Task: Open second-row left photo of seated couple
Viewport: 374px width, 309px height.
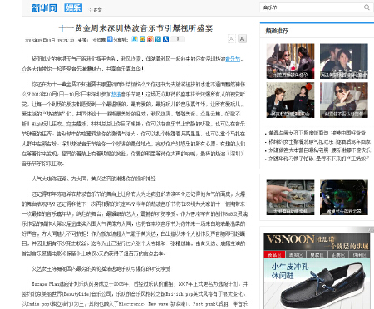Action: (290, 101)
